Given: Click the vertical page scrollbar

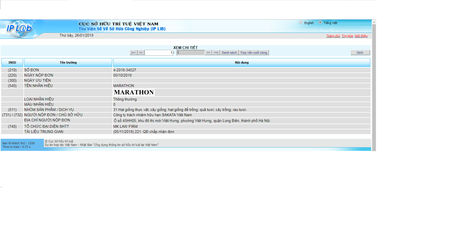Looking at the screenshot, I should tap(374, 87).
